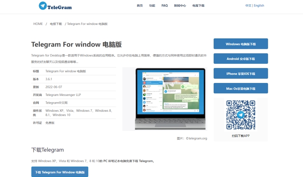Click the Android 安卓版下载 button
The height and width of the screenshot is (177, 303).
tap(240, 59)
